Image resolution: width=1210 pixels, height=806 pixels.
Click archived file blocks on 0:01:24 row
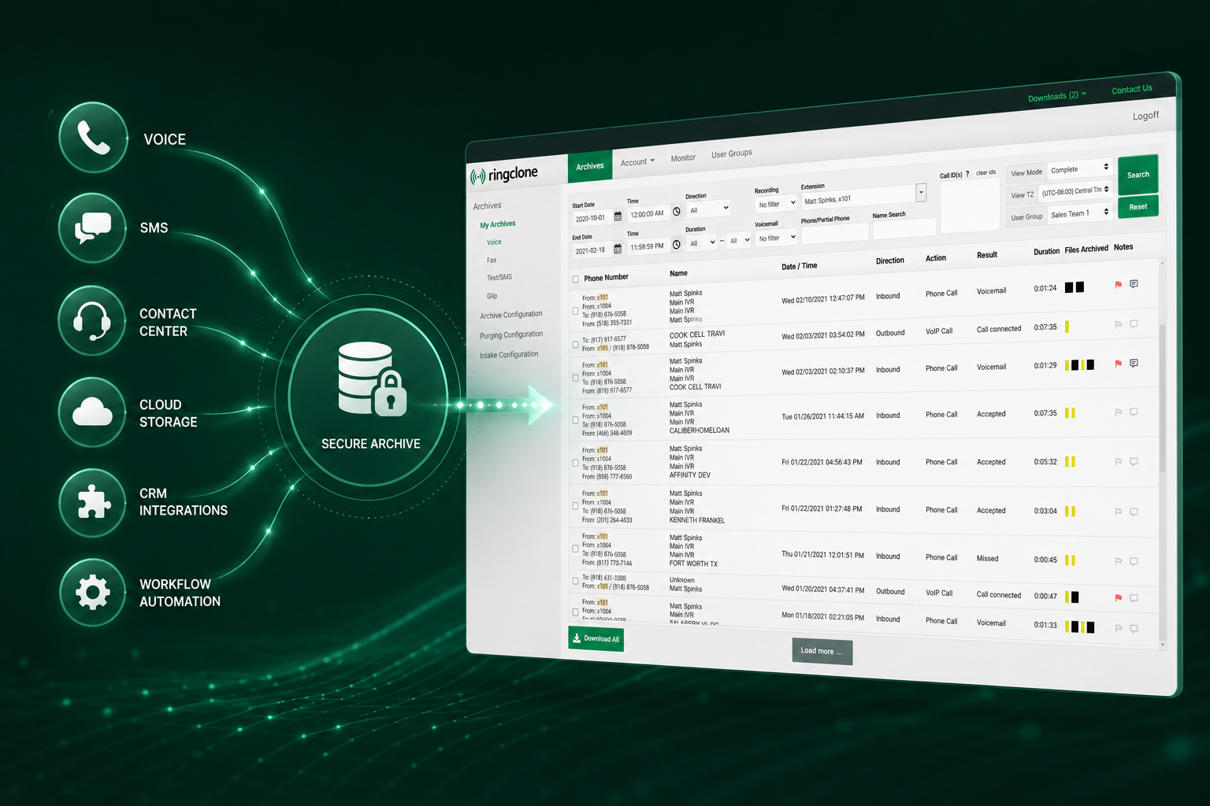pyautogui.click(x=1075, y=287)
